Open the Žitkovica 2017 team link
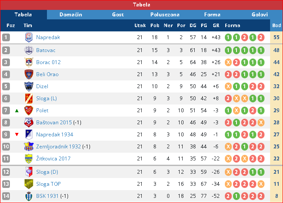The width and height of the screenshot is (283, 203). click(53, 159)
